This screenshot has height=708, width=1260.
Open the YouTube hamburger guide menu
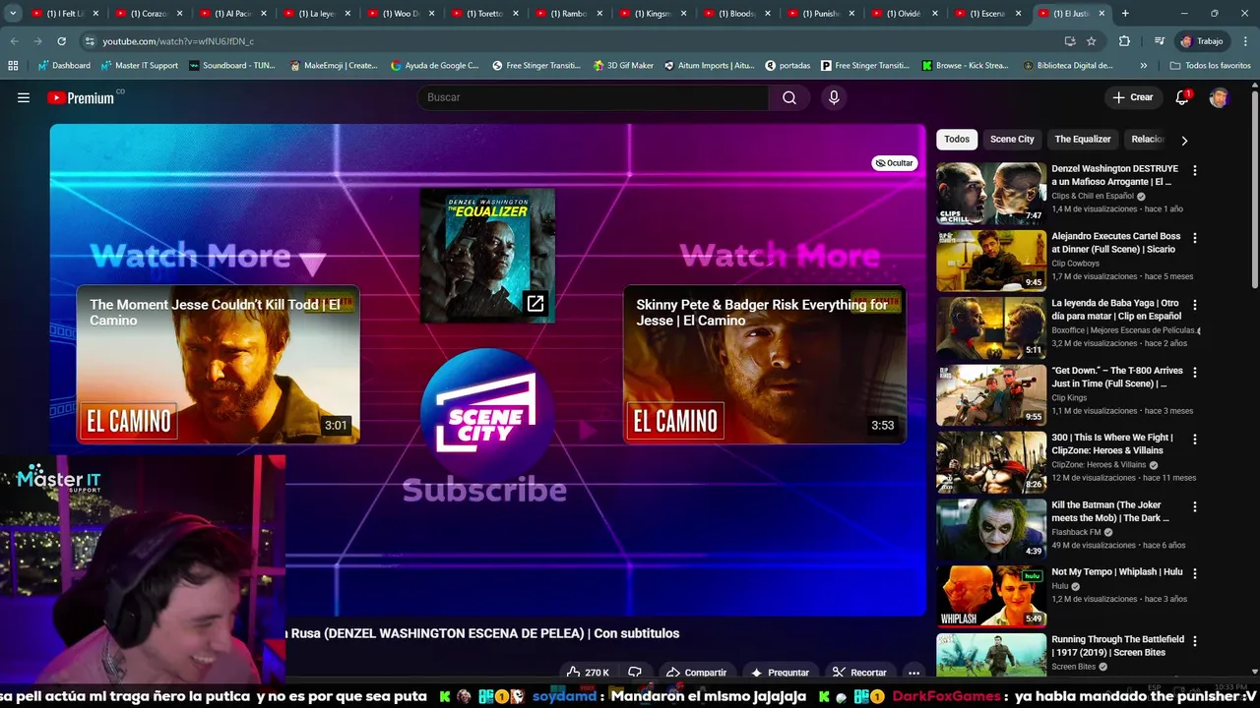click(x=24, y=97)
